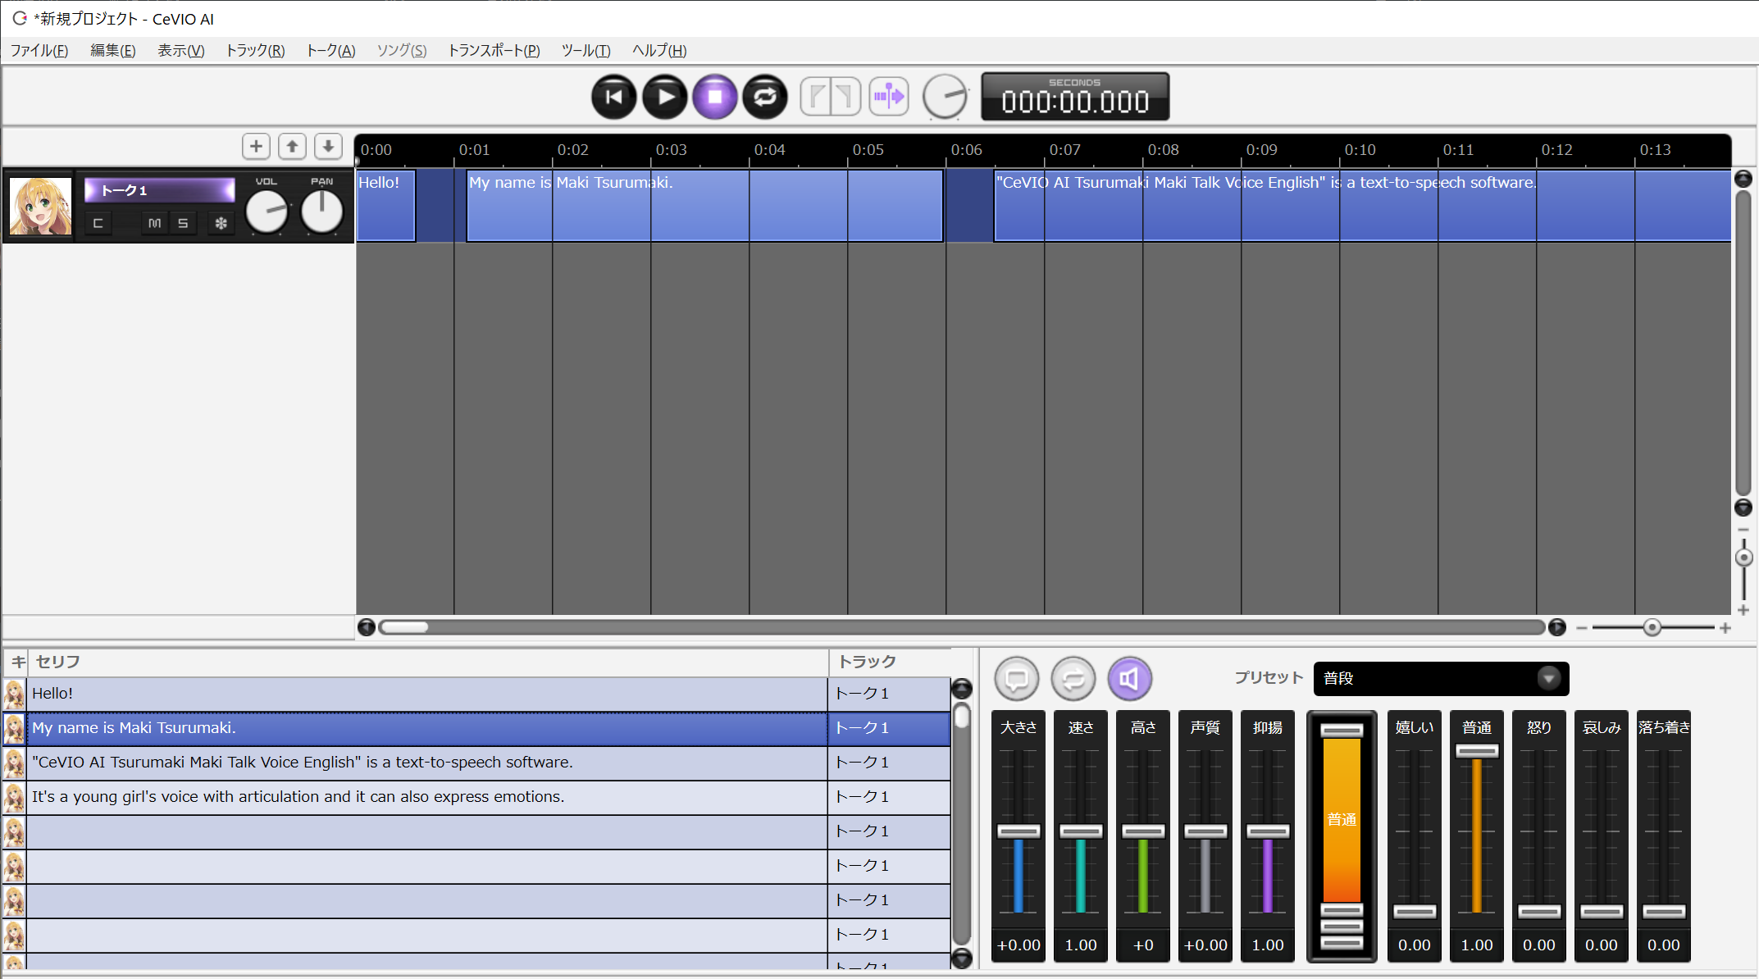Screen dimensions: 1759x979
Task: Open the ファイル menu
Action: pos(39,51)
